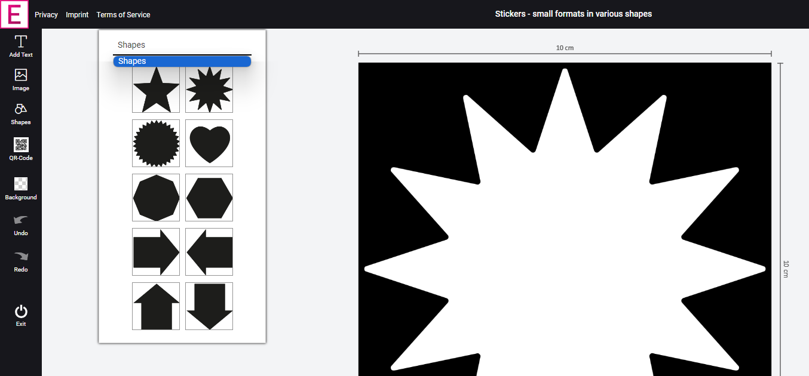Open the QR-Code tool

(21, 149)
